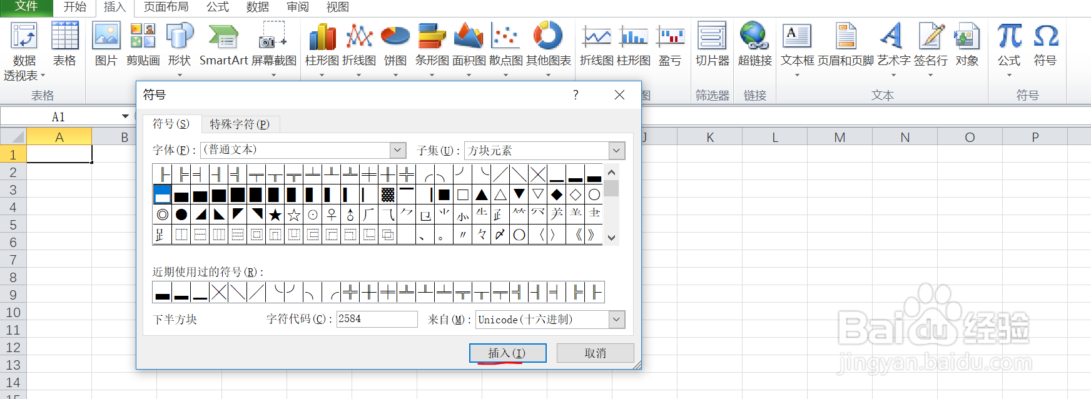Screen dimensions: 1091x399
Task: Switch to the View (视图) tab
Action: [338, 7]
